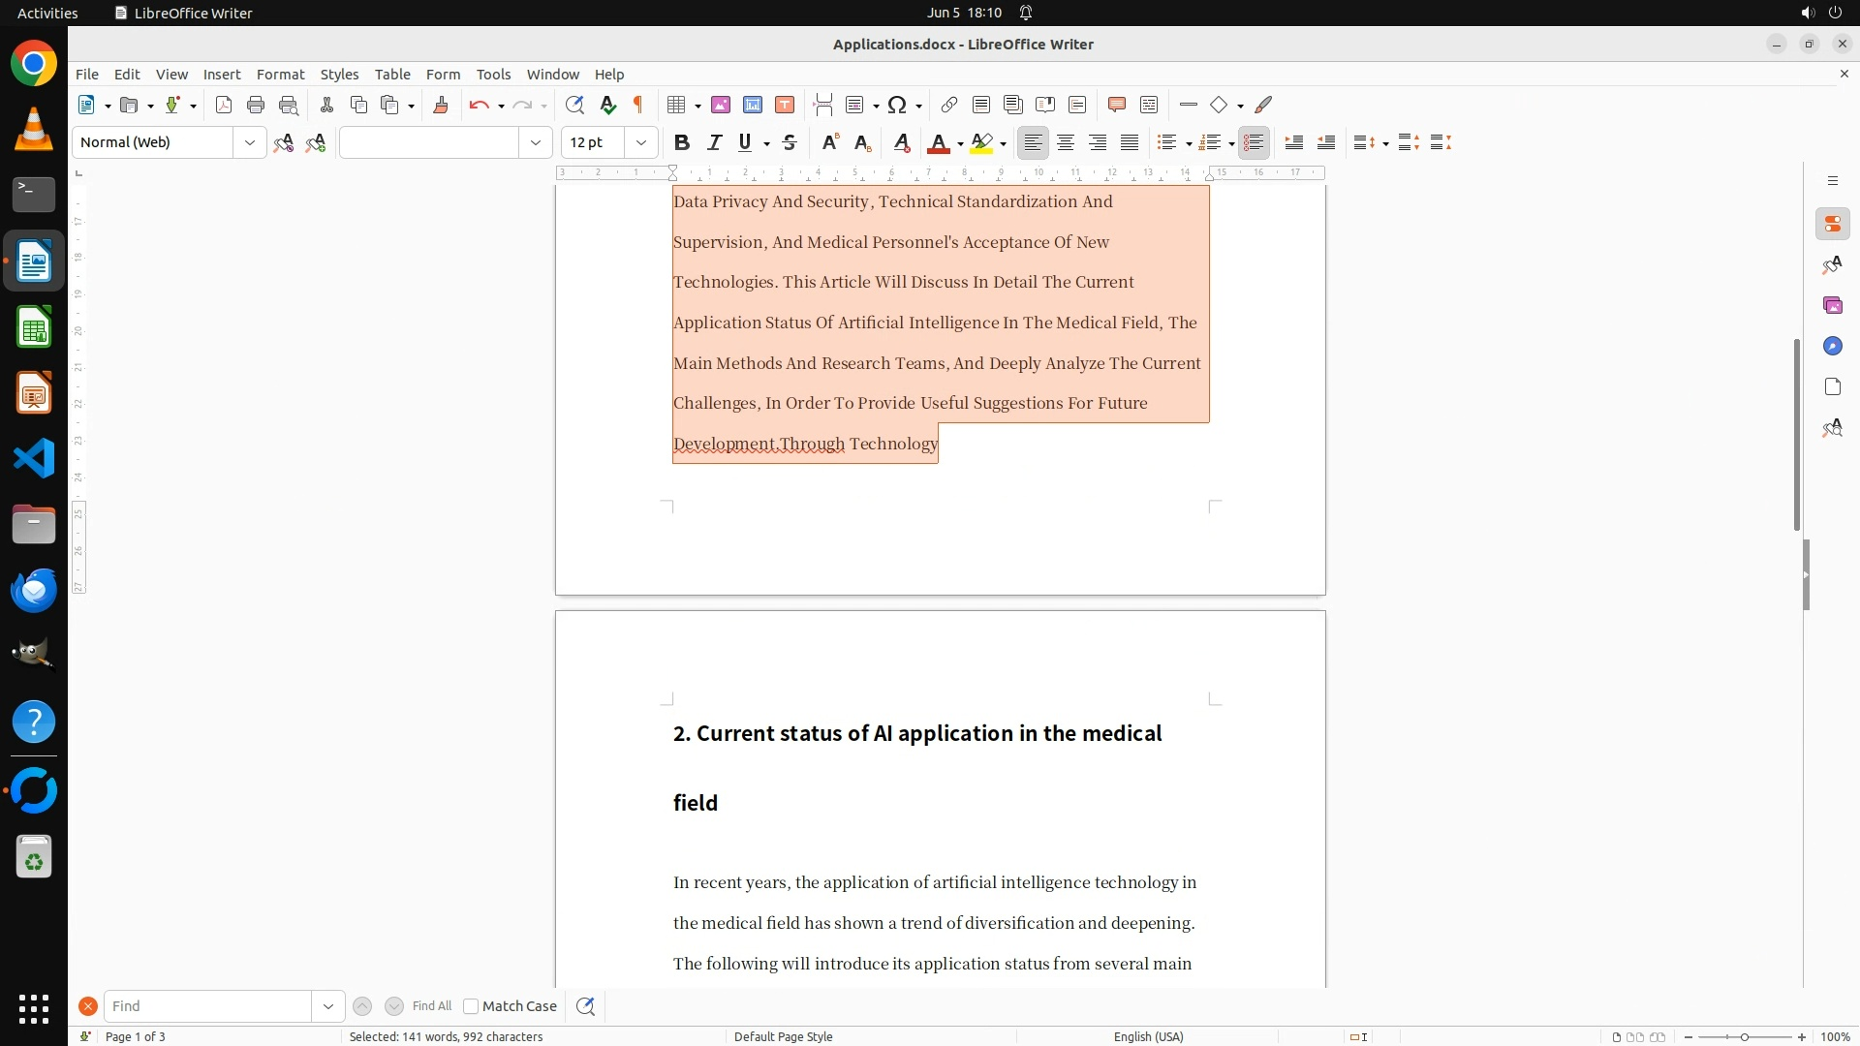The width and height of the screenshot is (1860, 1046).
Task: Click the strikethrough icon
Action: click(790, 142)
